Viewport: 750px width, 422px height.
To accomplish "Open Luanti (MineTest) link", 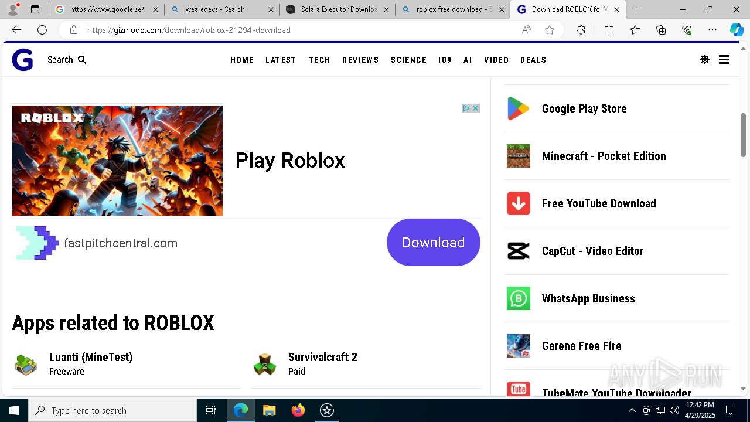I will click(x=91, y=357).
